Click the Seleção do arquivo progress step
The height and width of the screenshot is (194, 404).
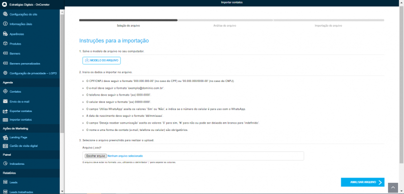[x=128, y=26]
